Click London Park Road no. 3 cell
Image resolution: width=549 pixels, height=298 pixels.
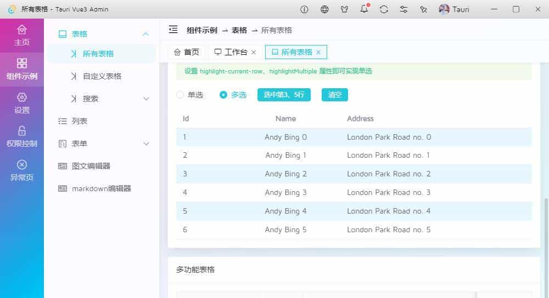(x=389, y=192)
